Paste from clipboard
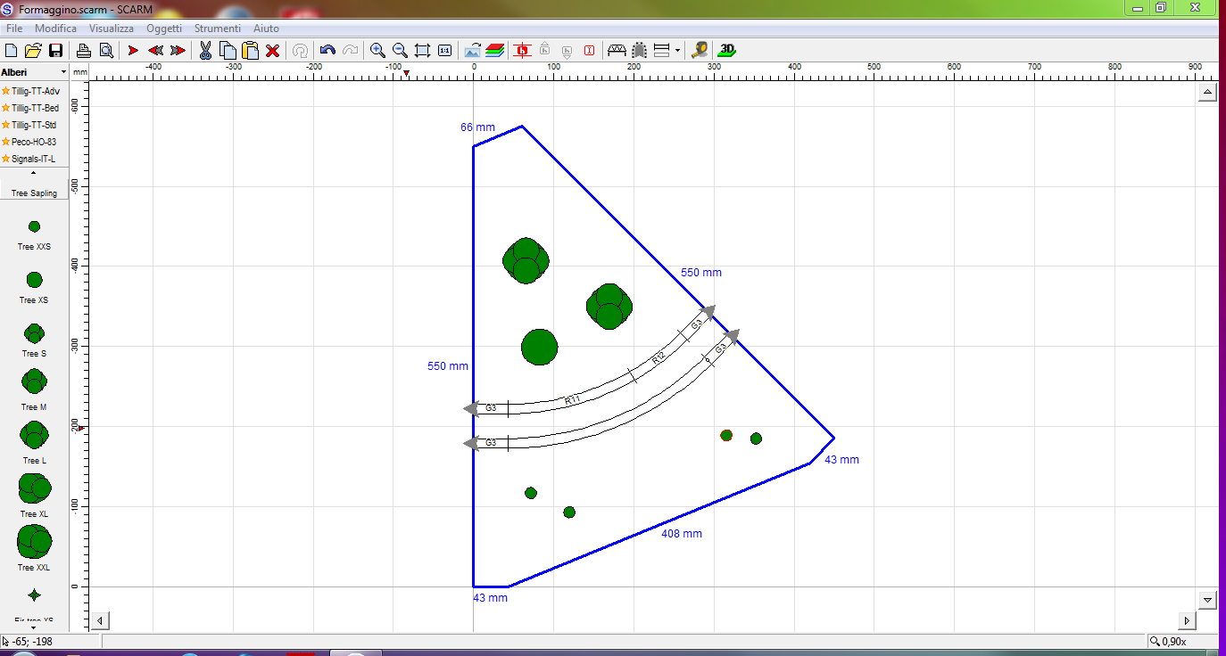This screenshot has width=1226, height=656. (250, 51)
